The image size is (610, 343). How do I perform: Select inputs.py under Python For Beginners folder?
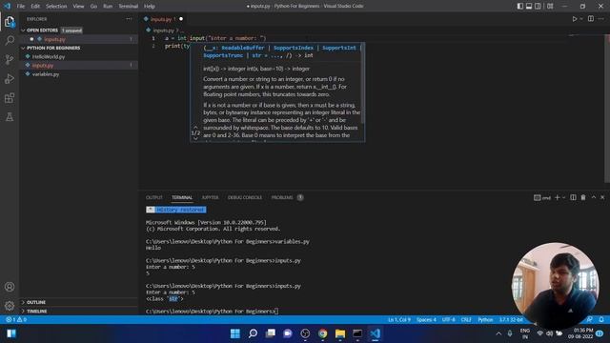click(43, 66)
